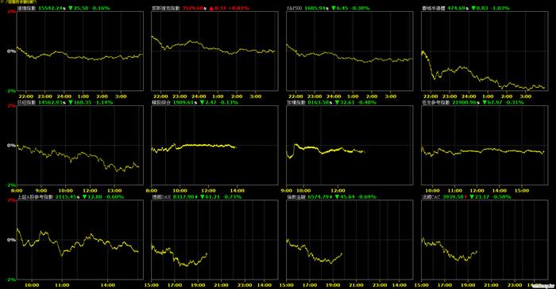Click the 德國DAX index name label
Viewport: 556px width, 289px height.
coord(162,197)
